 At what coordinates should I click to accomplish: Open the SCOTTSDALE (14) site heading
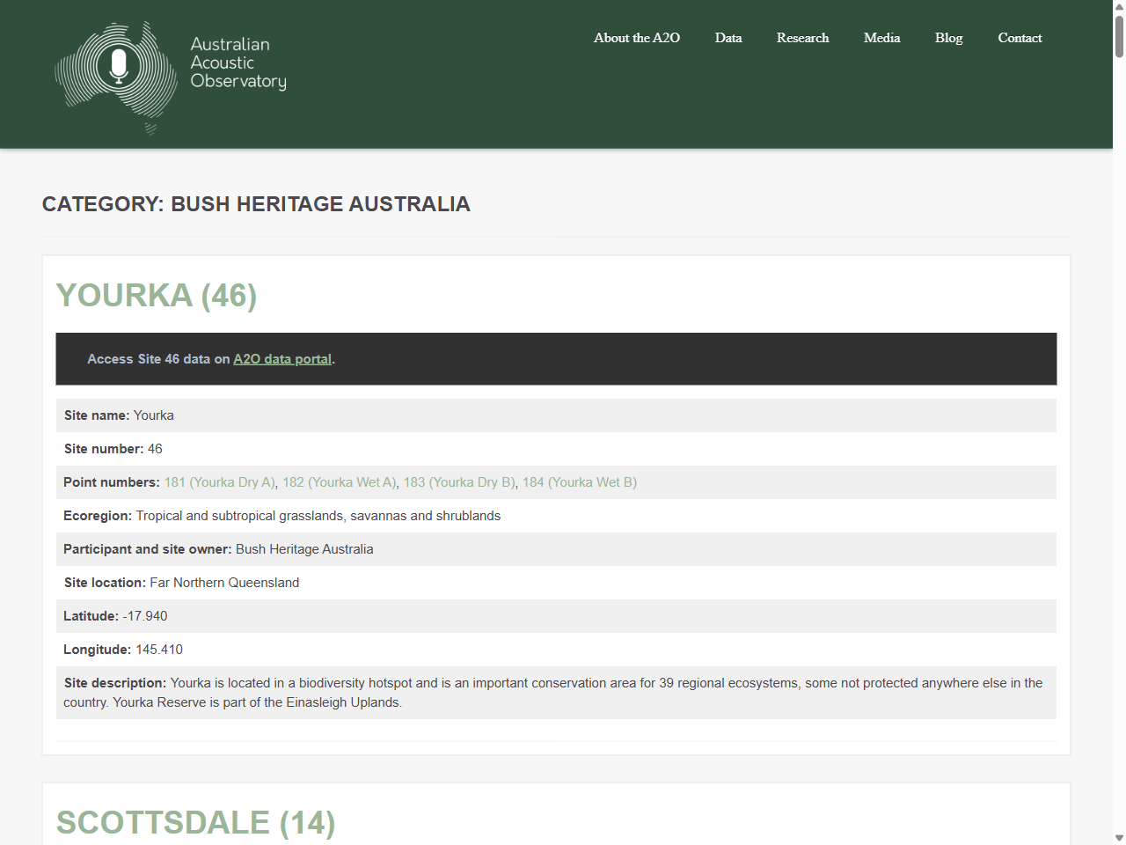(194, 824)
